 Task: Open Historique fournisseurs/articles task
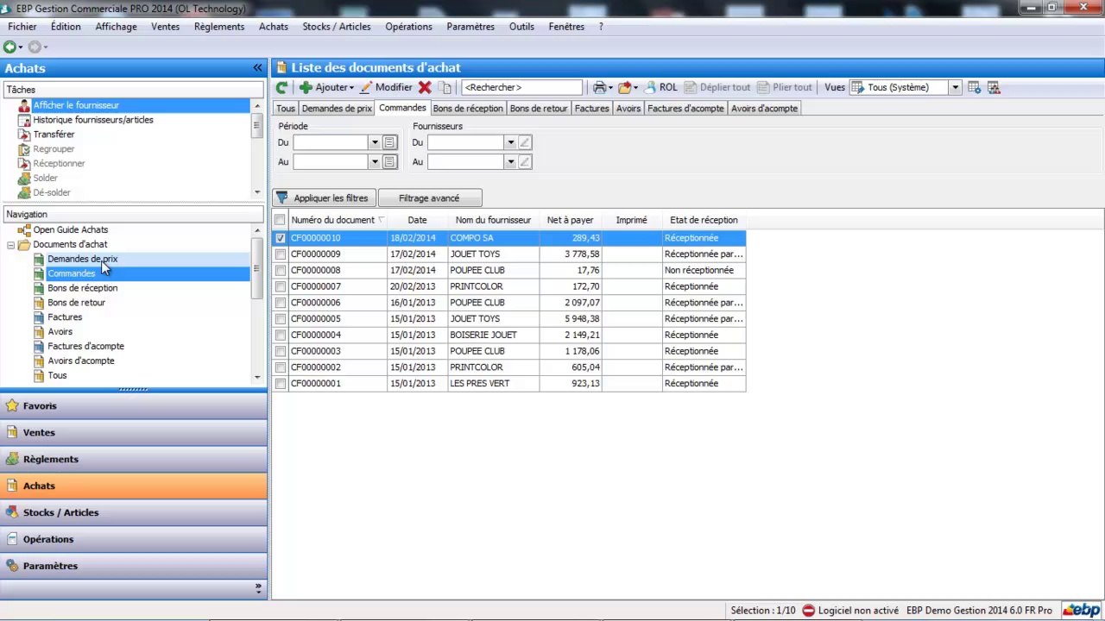pos(93,120)
